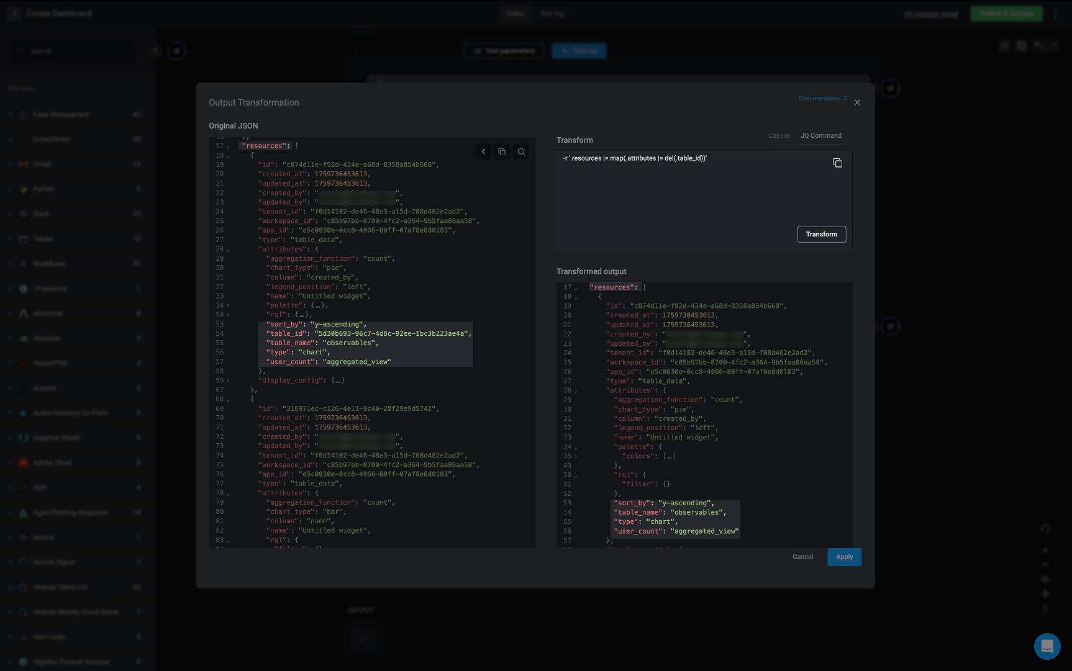Screen dimensions: 1072x671
Task: Click the Transformed output heading
Action: 591,271
